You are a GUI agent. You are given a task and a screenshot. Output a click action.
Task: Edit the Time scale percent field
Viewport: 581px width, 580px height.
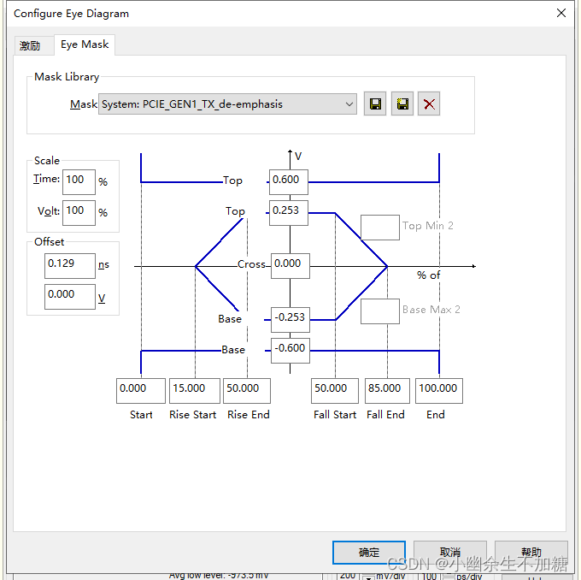(x=79, y=182)
